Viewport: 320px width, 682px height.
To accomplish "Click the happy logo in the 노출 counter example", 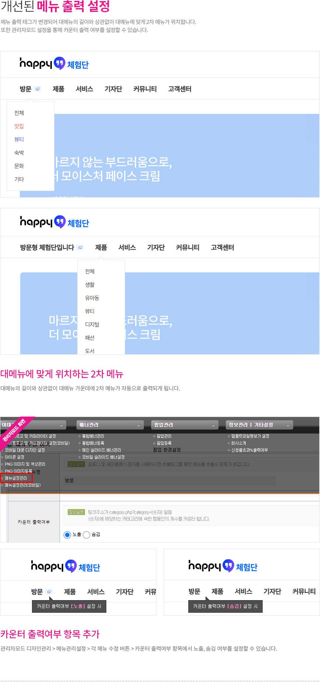I will tap(65, 567).
